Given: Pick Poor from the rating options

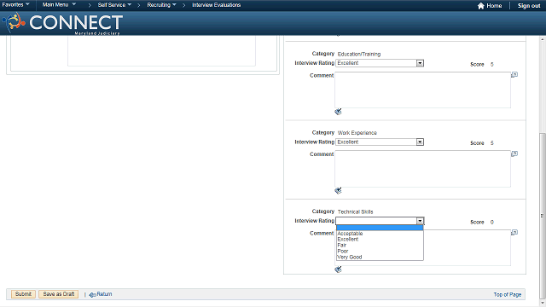Looking at the screenshot, I should click(x=343, y=251).
